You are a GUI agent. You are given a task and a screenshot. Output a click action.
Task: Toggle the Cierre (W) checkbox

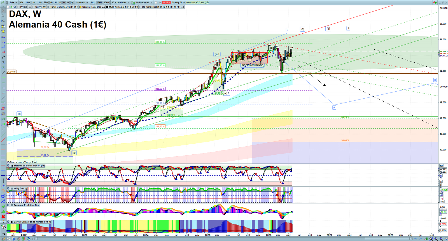click(33, 7)
